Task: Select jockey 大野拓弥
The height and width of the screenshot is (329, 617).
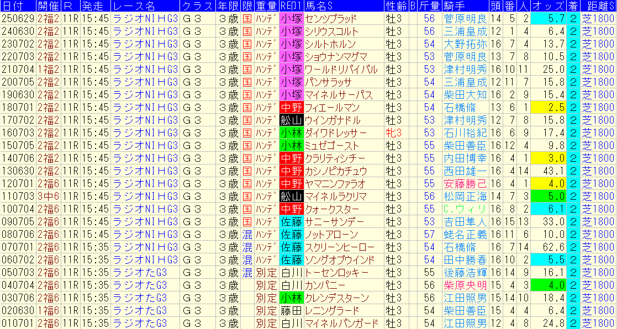Action: click(465, 44)
